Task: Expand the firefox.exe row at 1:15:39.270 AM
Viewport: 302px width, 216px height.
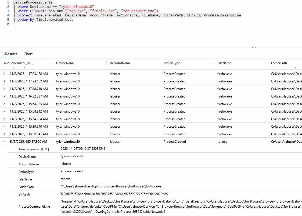Action: point(5,126)
